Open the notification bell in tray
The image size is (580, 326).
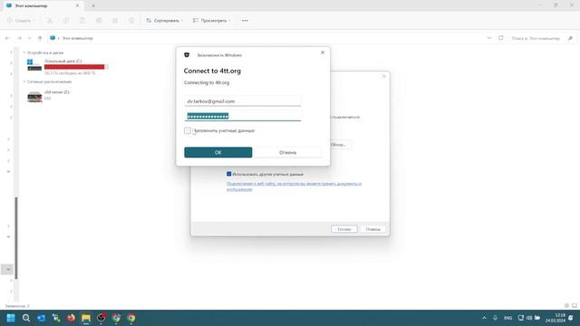click(571, 318)
